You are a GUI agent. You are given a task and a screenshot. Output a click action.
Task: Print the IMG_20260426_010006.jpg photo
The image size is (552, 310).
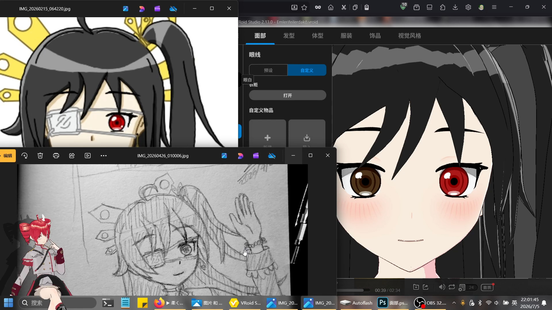(56, 156)
